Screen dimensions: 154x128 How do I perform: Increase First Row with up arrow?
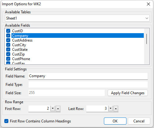pyautogui.click(x=58, y=108)
